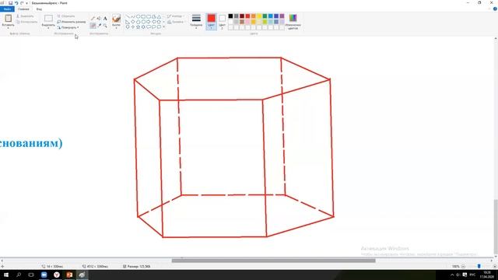Select the Magnifier tool
The image size is (498, 280).
click(105, 26)
